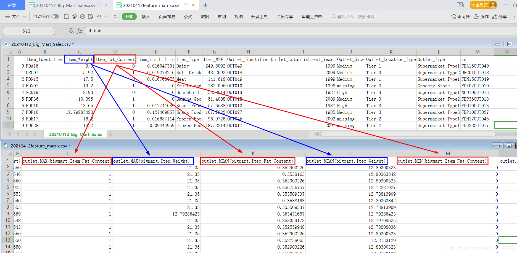Toggle the zoom search icon near the formula bar
The height and width of the screenshot is (253, 517).
(71, 31)
